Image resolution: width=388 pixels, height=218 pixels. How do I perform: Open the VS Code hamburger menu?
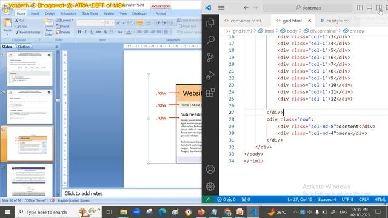click(221, 8)
